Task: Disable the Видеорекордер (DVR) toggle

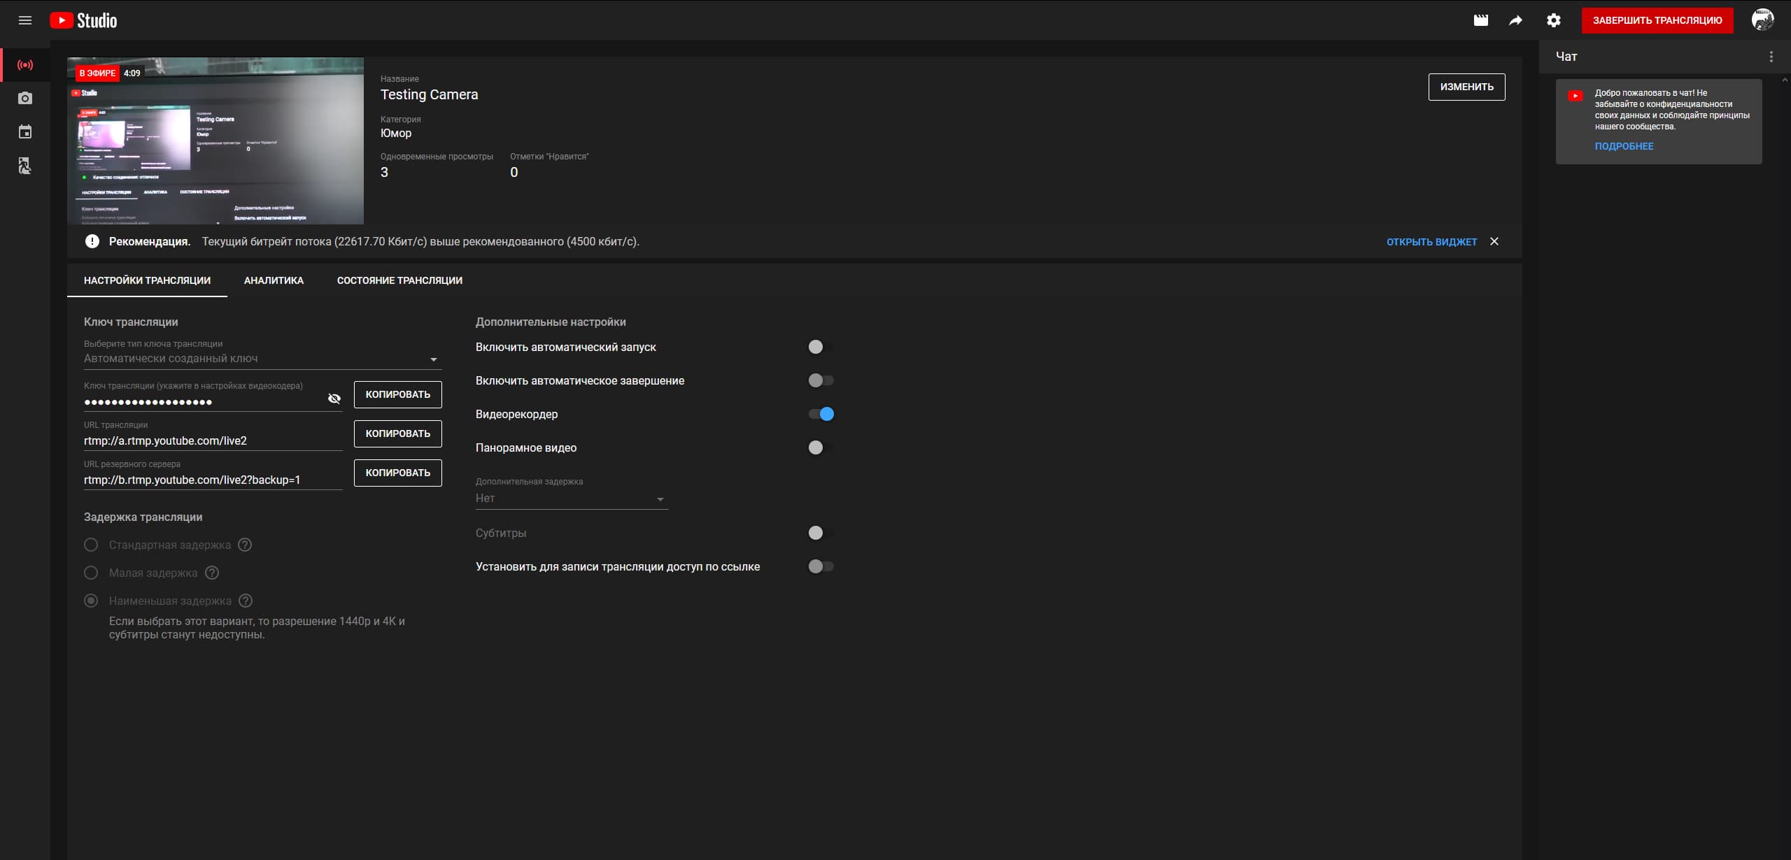Action: point(821,414)
